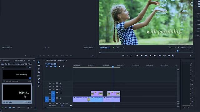Switch Project panel to list view
This screenshot has height=112, width=200.
pyautogui.click(x=6, y=108)
